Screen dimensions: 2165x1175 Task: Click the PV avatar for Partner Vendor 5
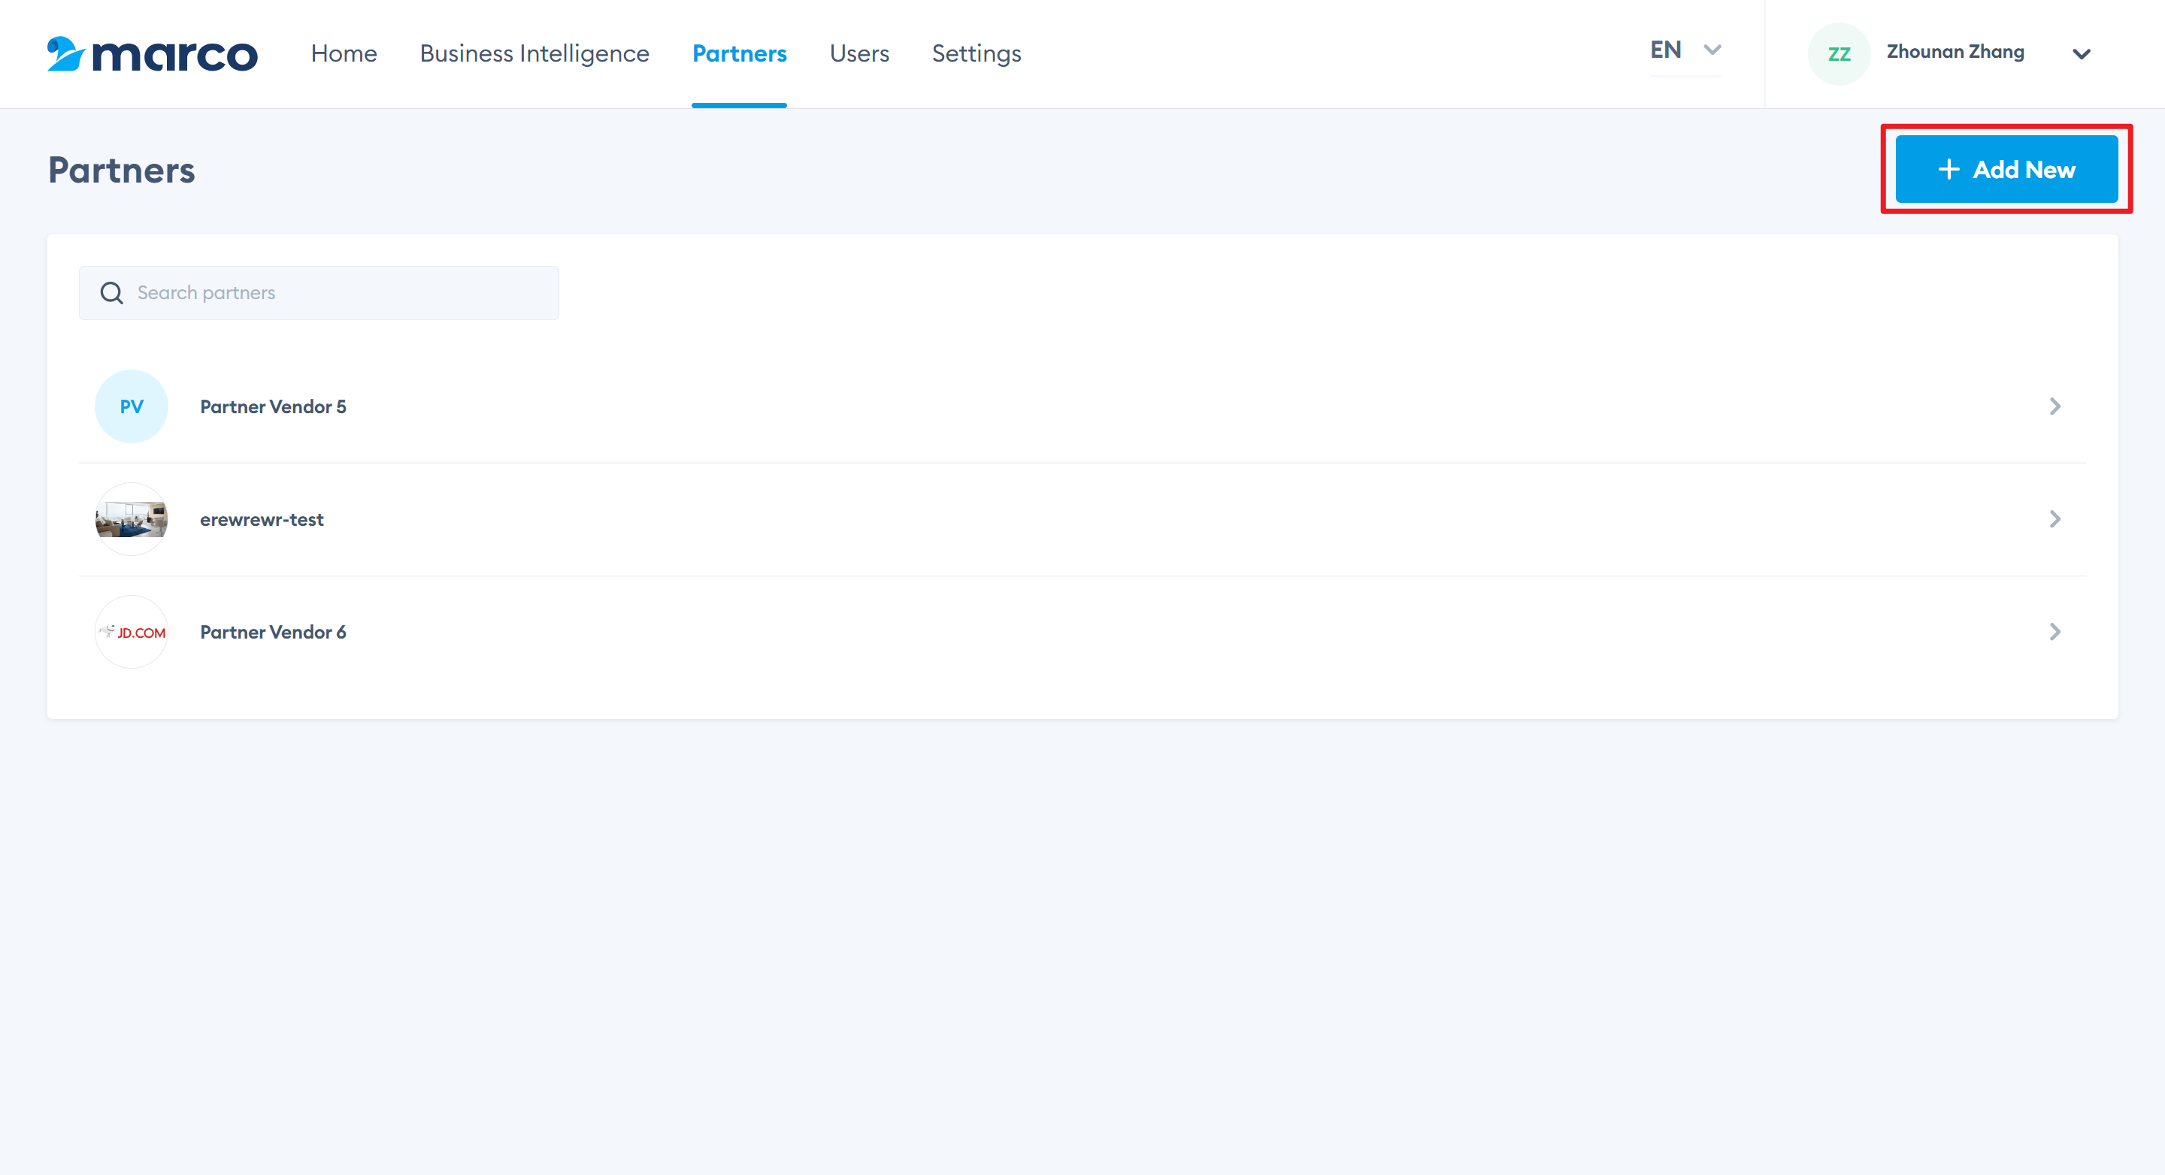coord(131,406)
